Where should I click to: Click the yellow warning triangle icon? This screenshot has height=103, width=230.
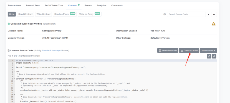click(x=214, y=24)
